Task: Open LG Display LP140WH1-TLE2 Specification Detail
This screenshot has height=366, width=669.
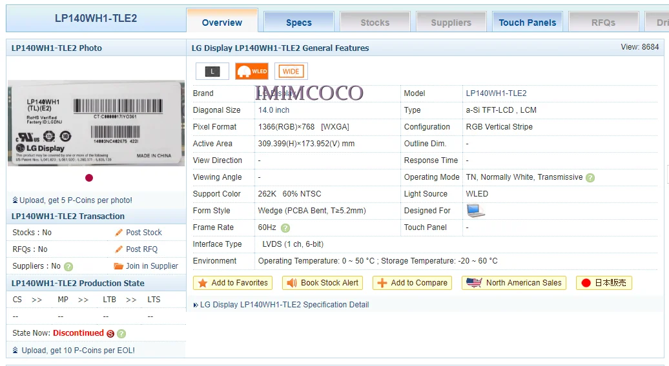Action: click(284, 305)
